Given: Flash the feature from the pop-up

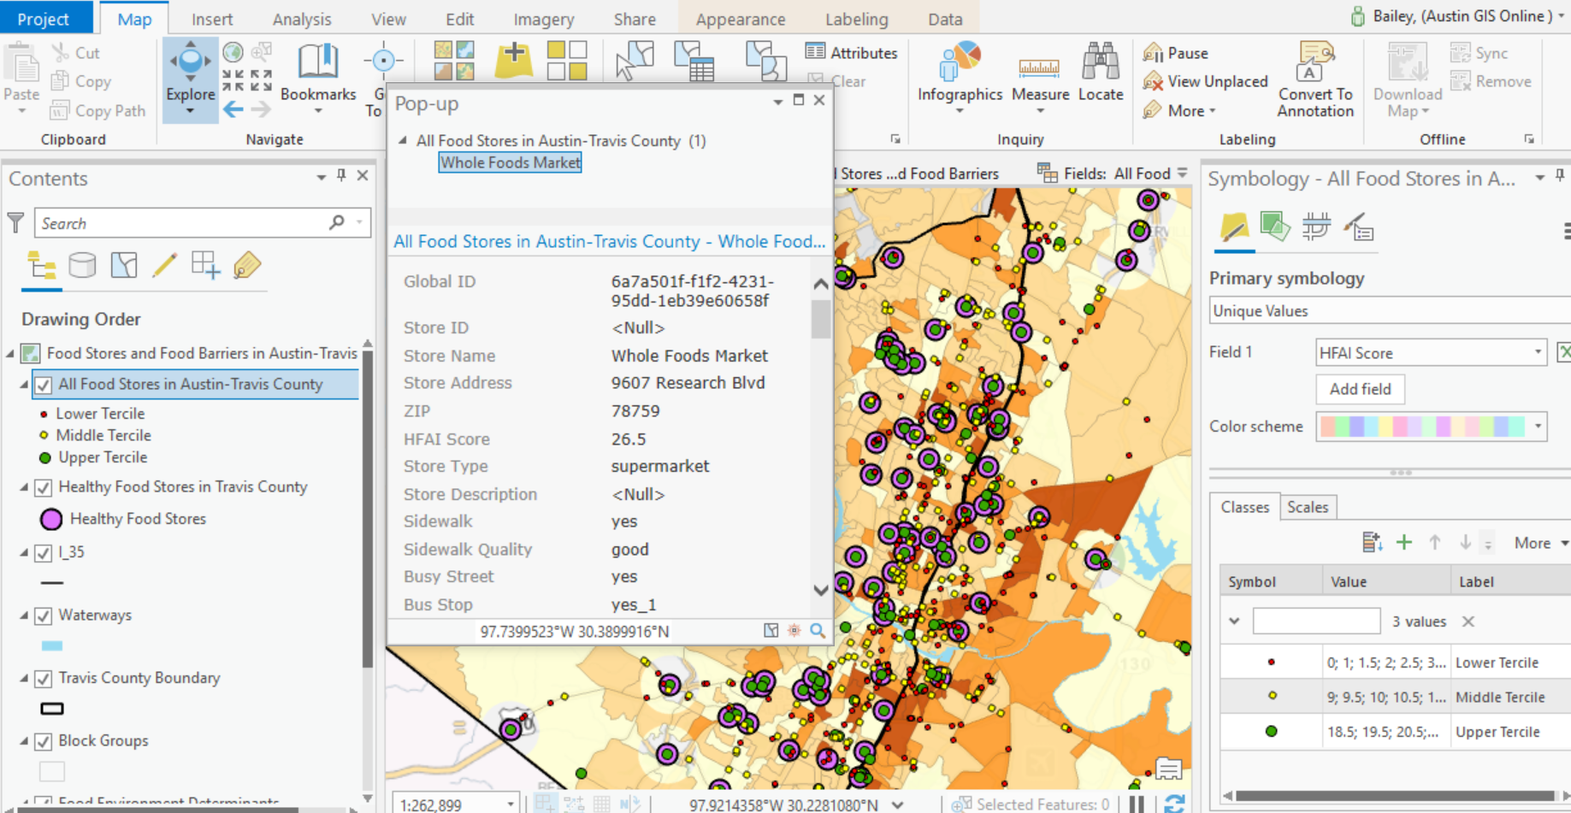Looking at the screenshot, I should coord(794,631).
